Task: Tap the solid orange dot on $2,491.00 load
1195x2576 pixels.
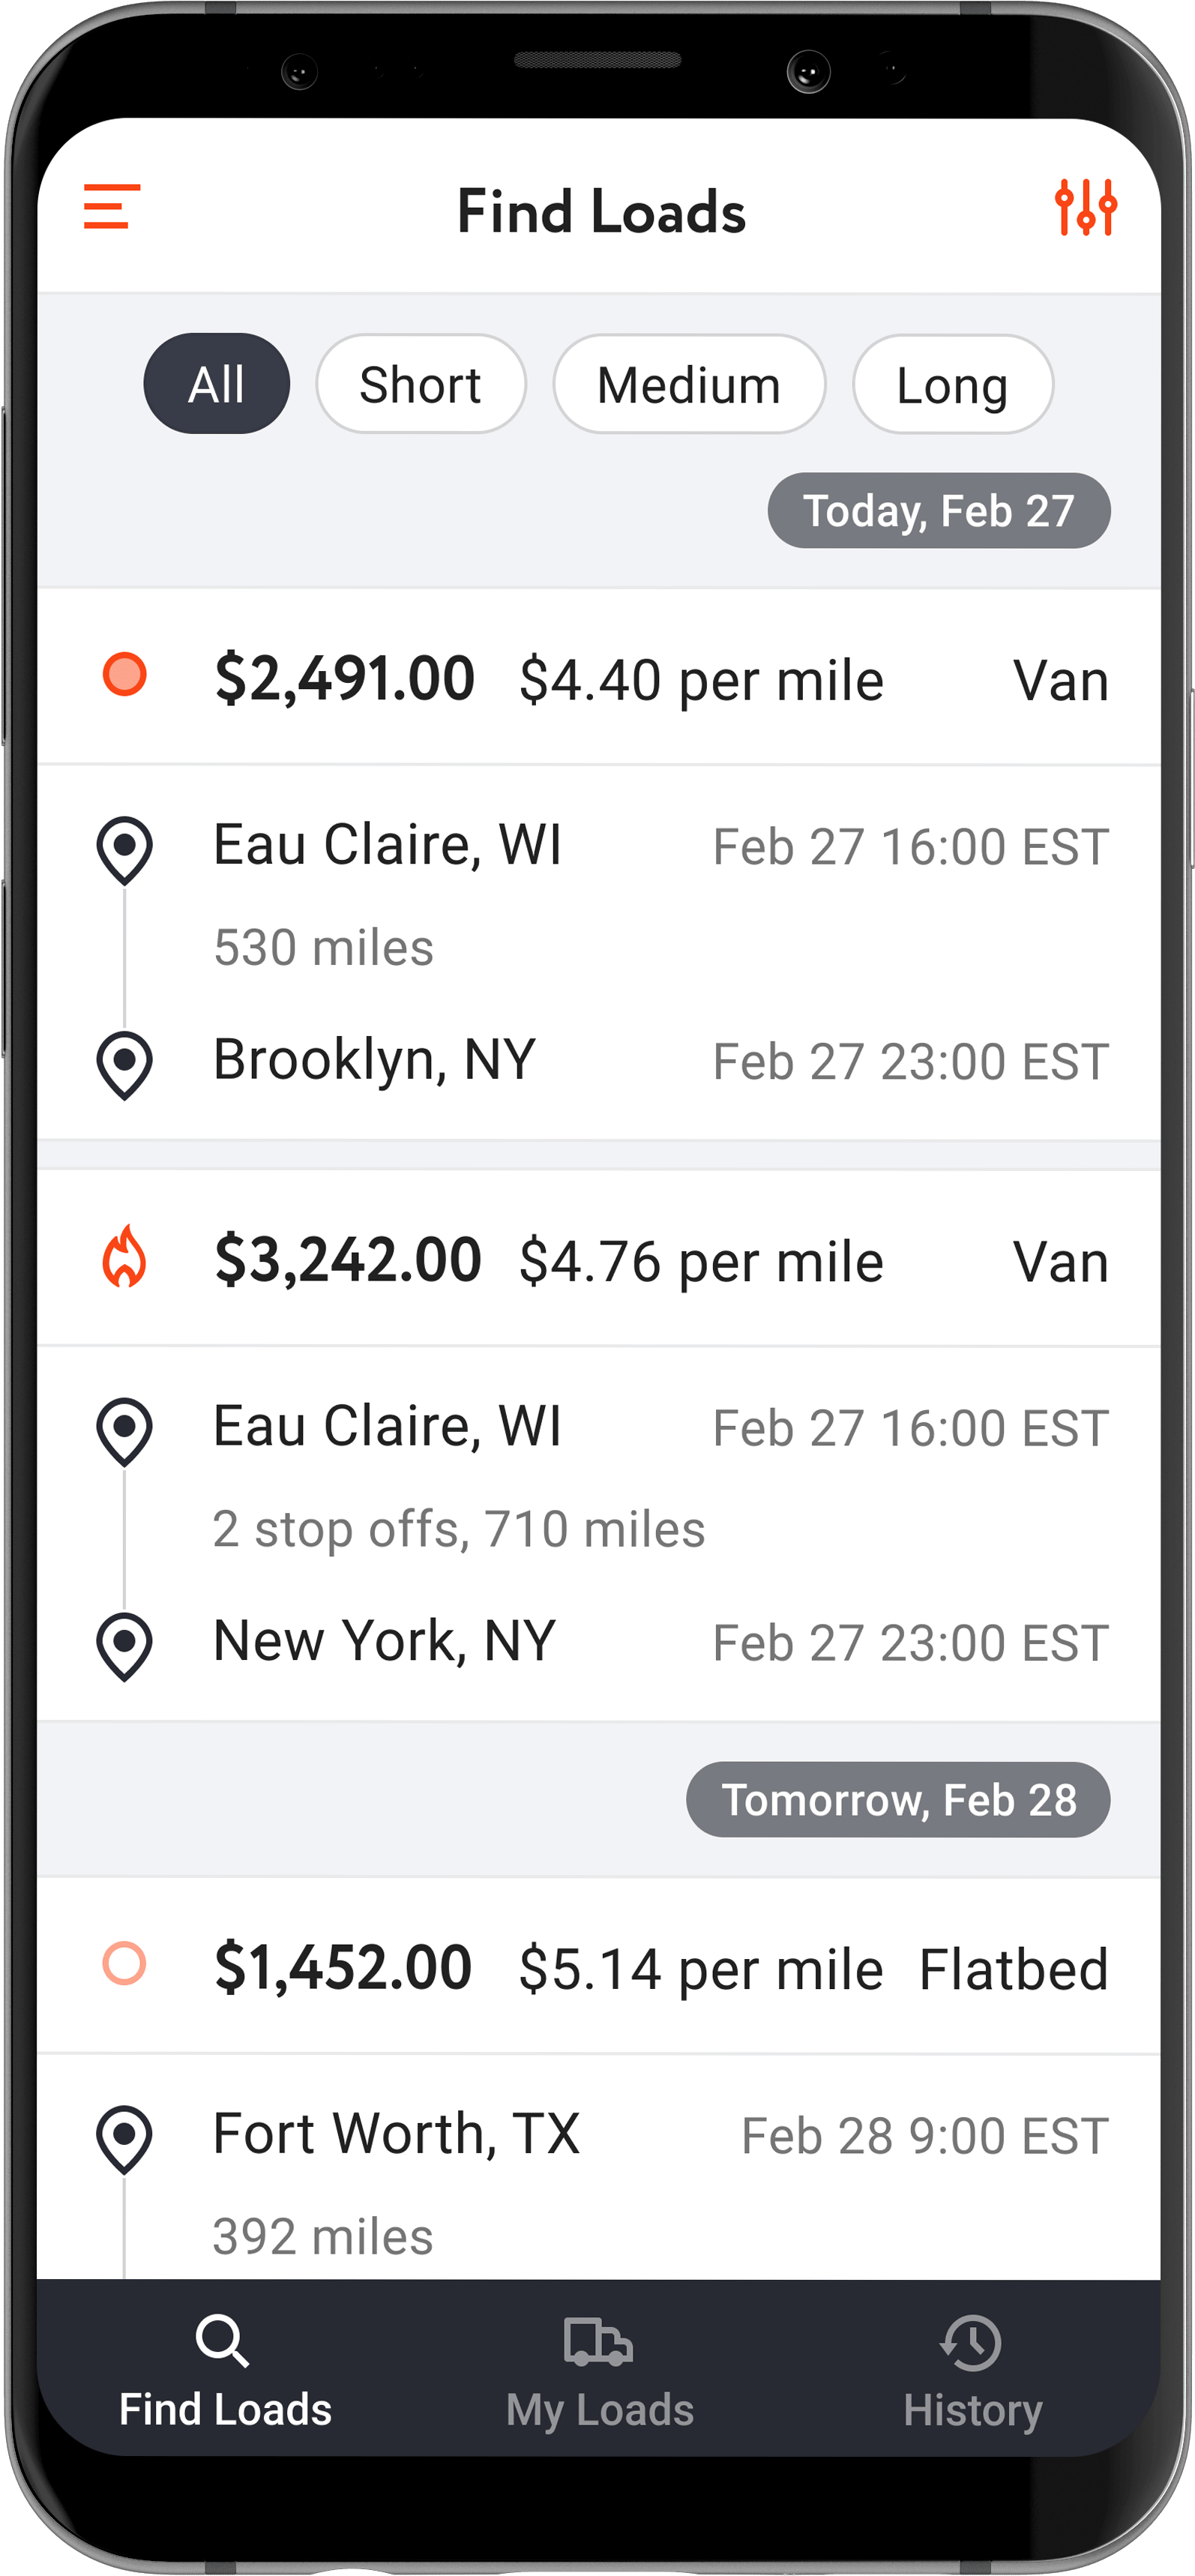Action: pos(125,675)
